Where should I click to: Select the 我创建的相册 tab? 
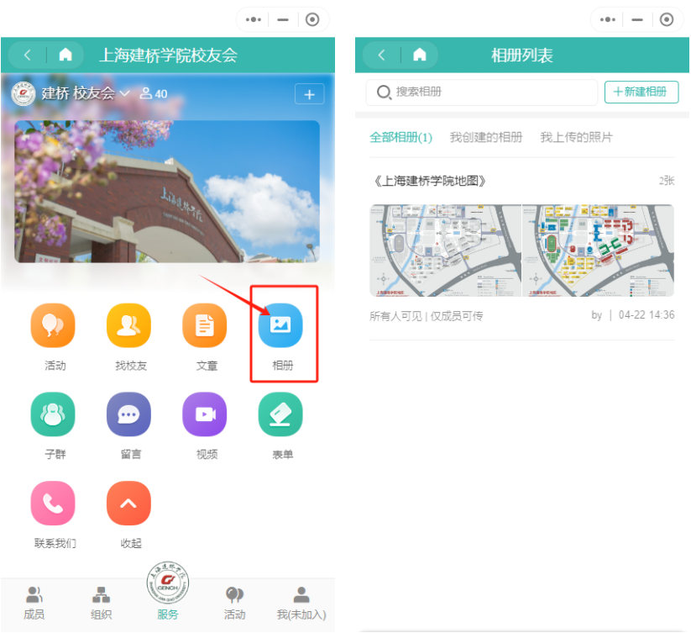(x=486, y=138)
